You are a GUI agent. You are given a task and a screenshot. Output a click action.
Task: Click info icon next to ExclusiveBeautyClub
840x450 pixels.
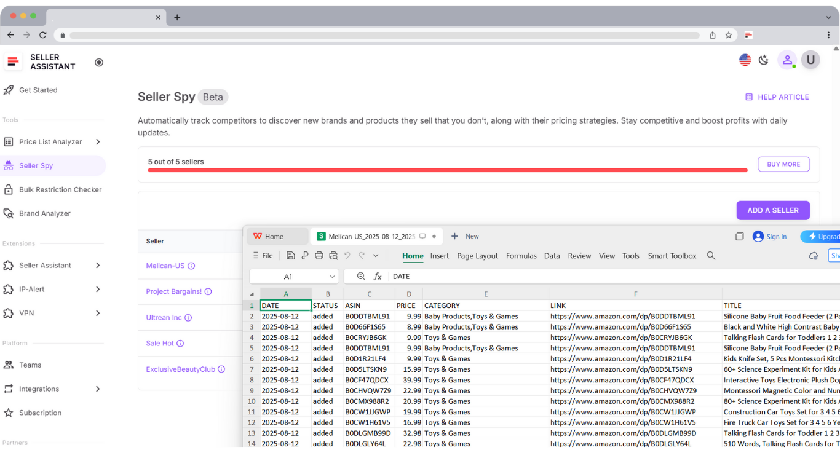221,369
